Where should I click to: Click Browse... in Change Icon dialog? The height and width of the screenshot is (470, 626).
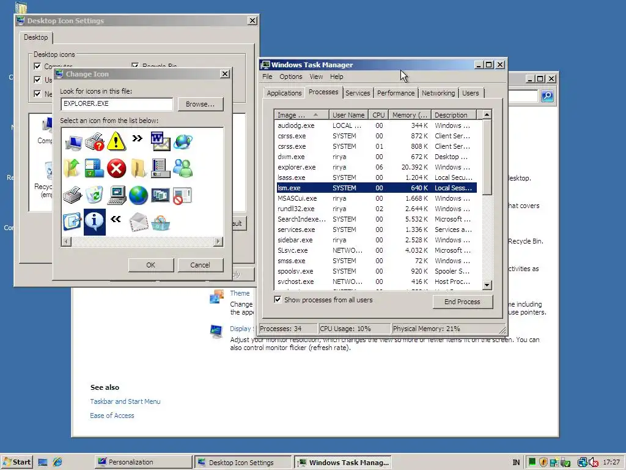tap(200, 104)
